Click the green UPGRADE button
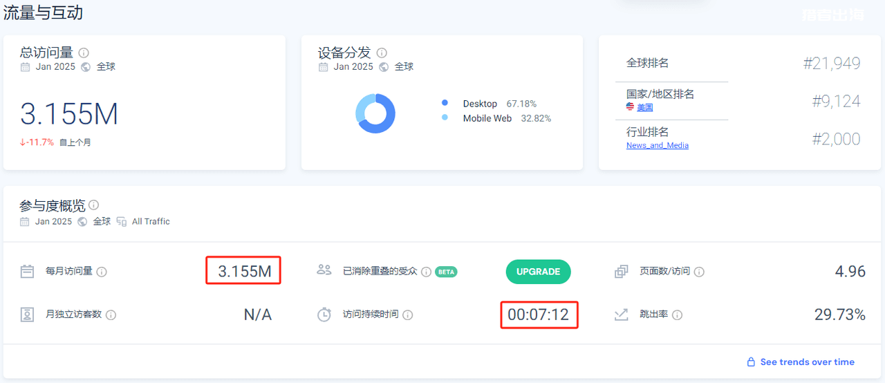 pyautogui.click(x=539, y=272)
